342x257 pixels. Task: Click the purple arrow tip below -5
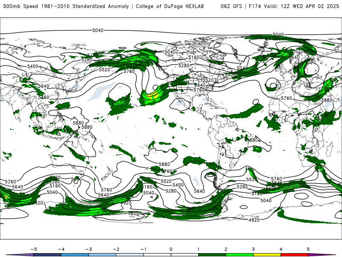click(20, 255)
